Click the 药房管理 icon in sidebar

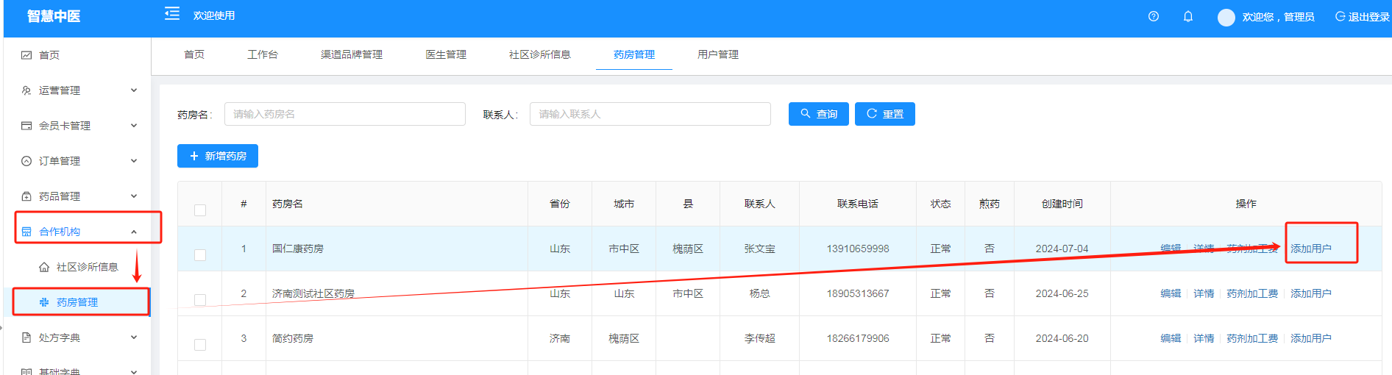click(x=44, y=302)
